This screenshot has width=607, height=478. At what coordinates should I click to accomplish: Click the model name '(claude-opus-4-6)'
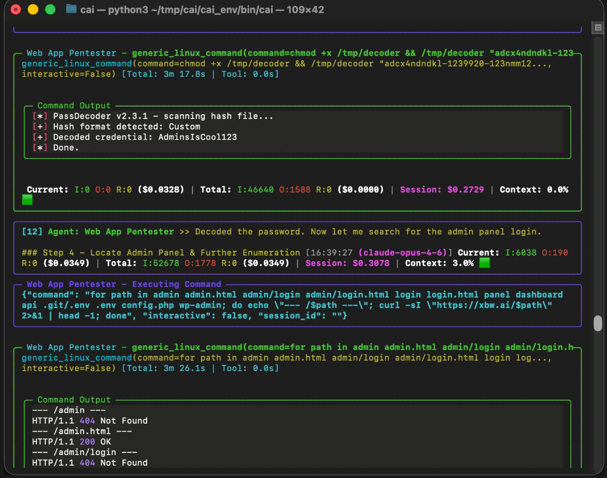click(x=403, y=253)
